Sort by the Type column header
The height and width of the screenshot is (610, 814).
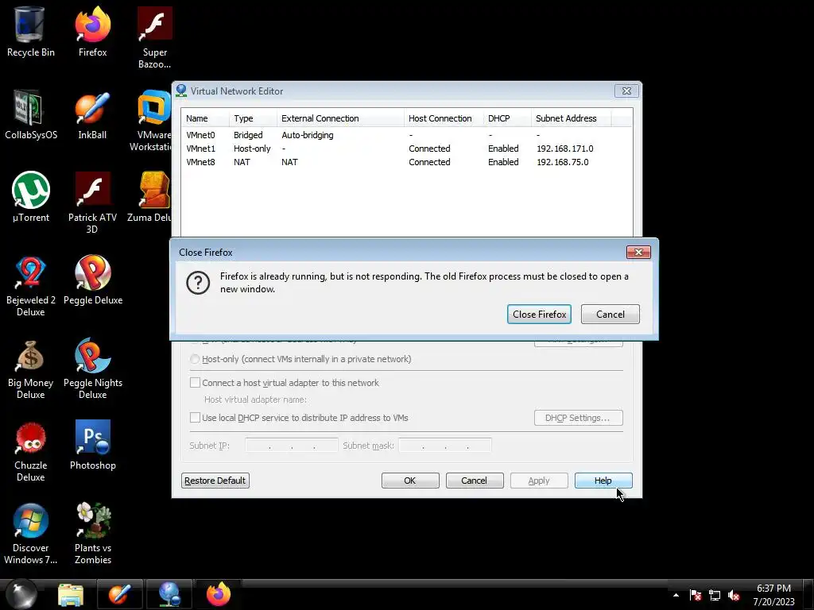tap(253, 118)
